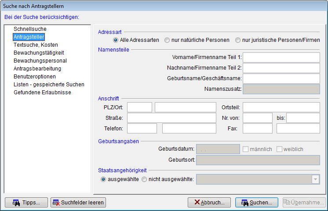Go to 'Gefundene Erlaubnisse' section
Viewport: 328px width, 211px height.
[x=42, y=93]
